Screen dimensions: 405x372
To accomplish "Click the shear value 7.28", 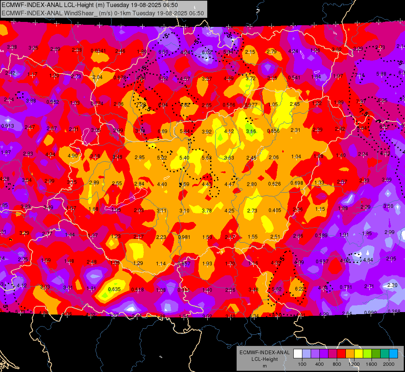I will click(x=141, y=105).
